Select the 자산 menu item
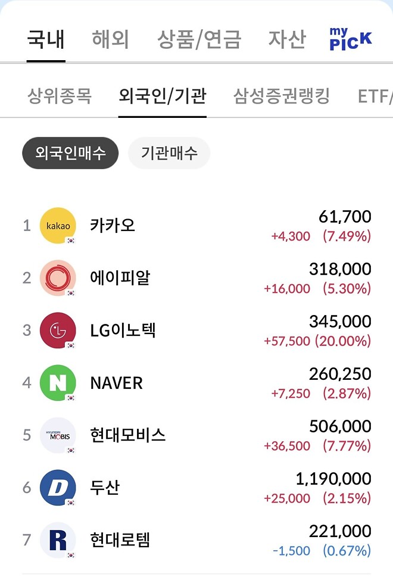393x577 pixels. click(x=288, y=38)
